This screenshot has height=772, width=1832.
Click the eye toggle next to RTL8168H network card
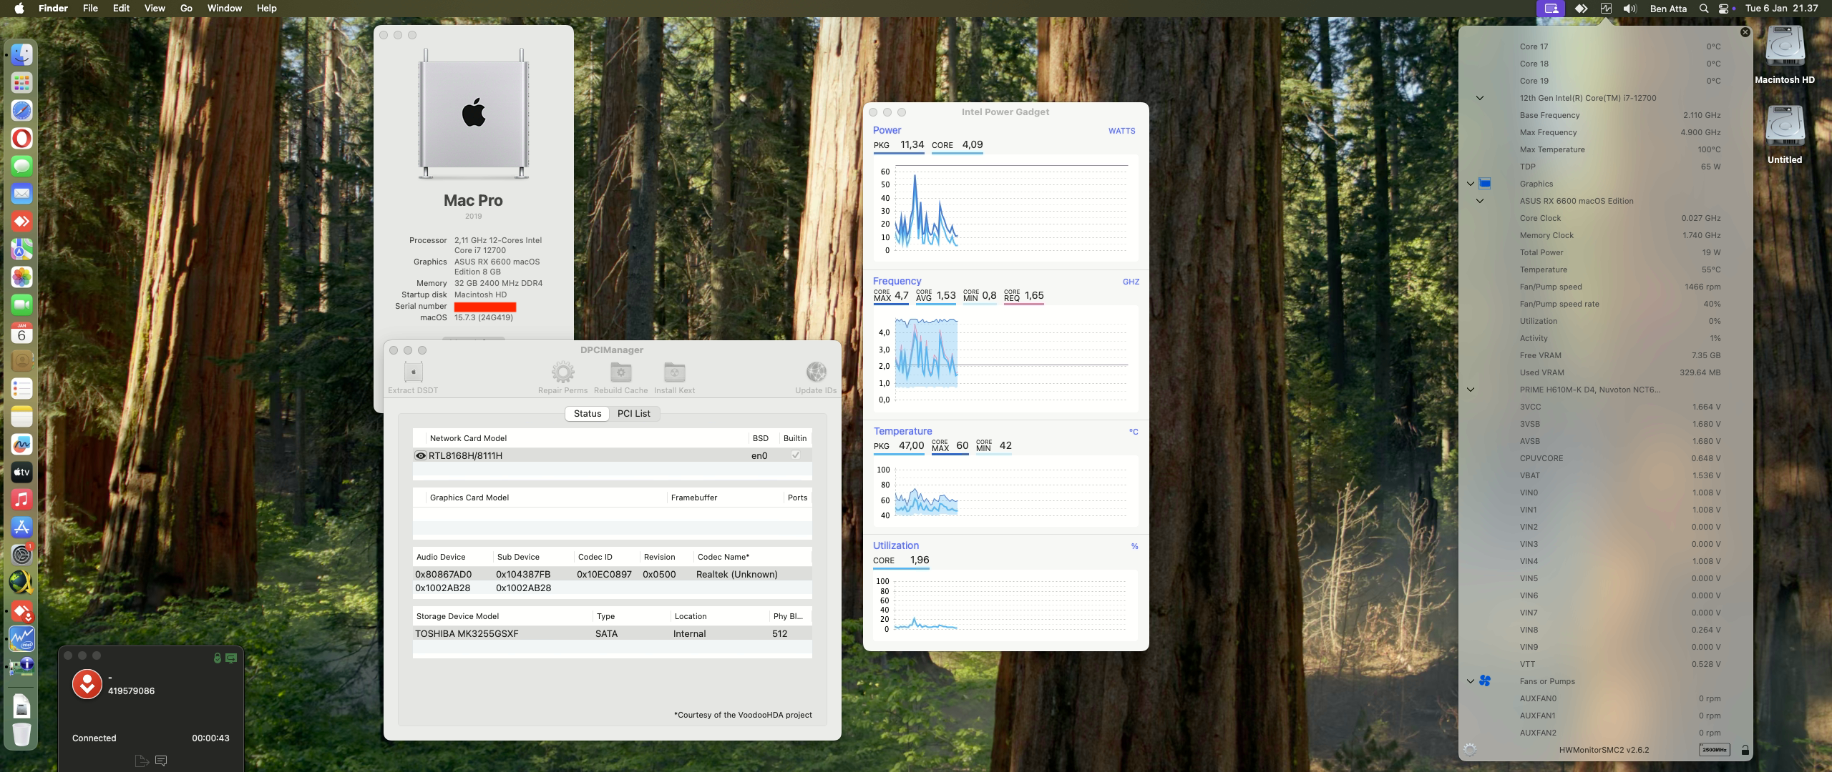tap(420, 455)
